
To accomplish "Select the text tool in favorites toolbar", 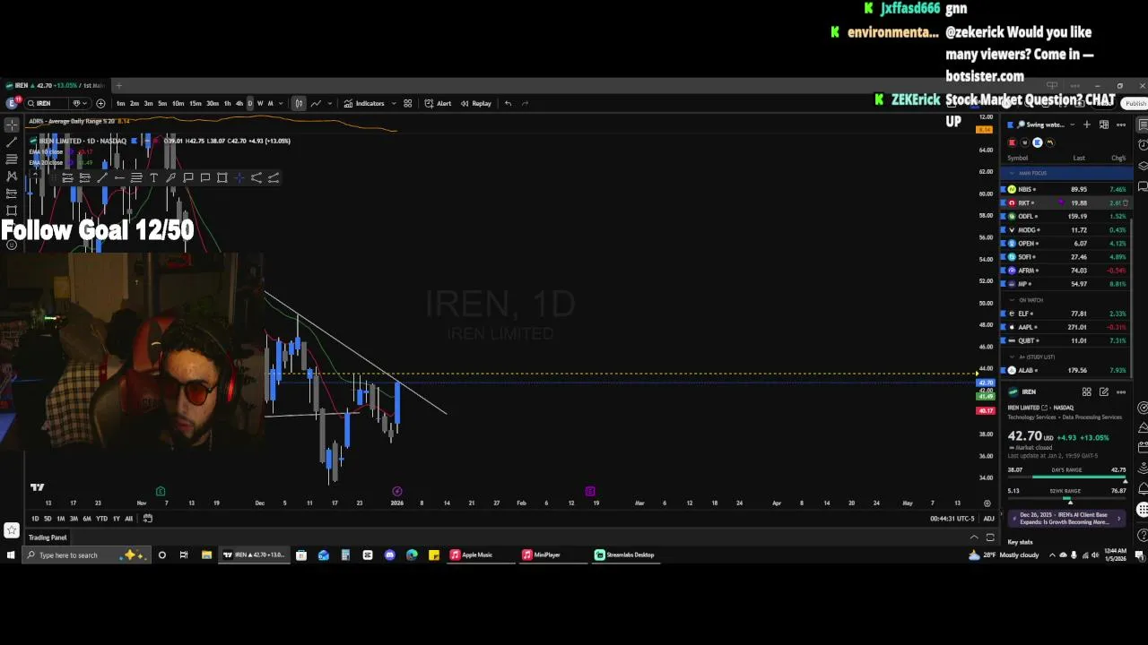I will click(x=153, y=177).
